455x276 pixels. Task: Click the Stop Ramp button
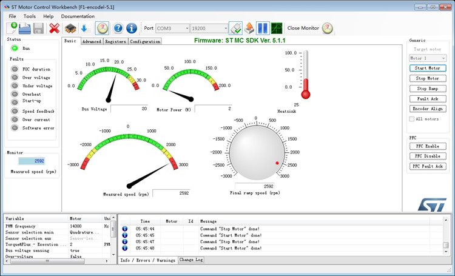428,89
